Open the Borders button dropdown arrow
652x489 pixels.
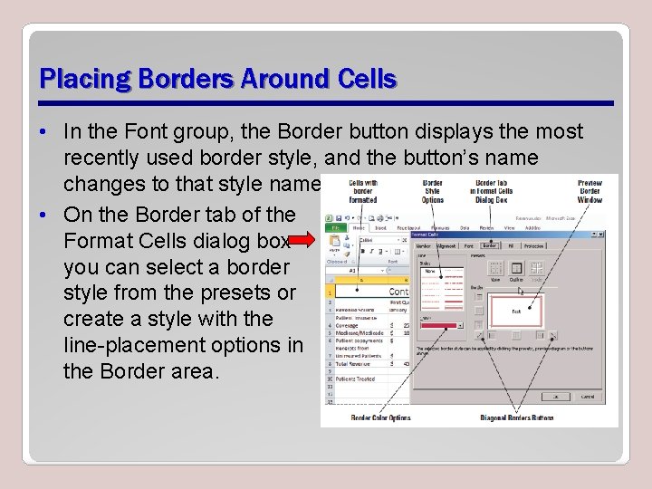click(x=403, y=251)
